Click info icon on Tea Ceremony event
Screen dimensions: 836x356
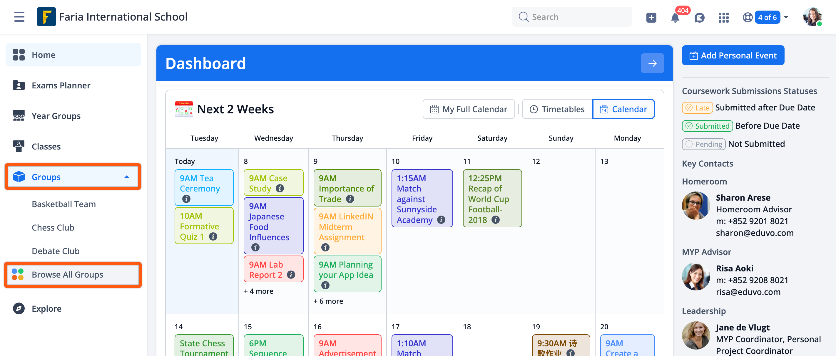click(186, 199)
